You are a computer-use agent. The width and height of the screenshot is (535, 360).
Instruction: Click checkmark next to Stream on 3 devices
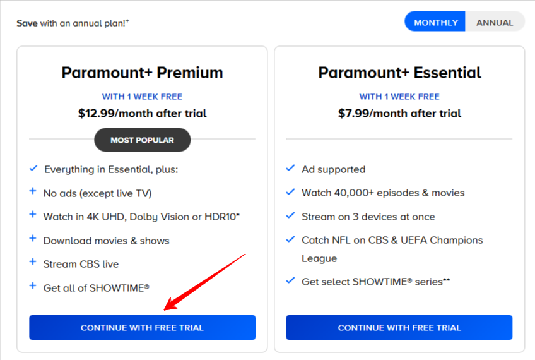[x=290, y=215]
